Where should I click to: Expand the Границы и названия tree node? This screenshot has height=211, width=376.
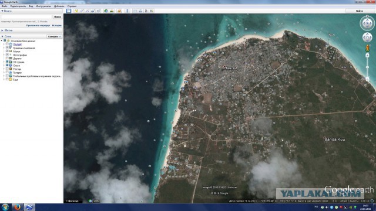click(4, 48)
